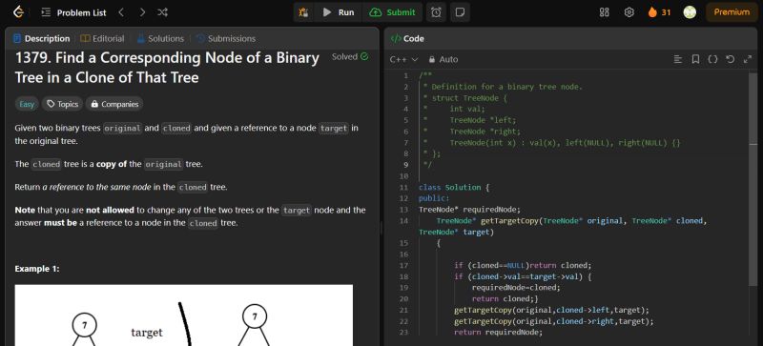Switch to the Editorial tab
The height and width of the screenshot is (346, 763).
(102, 38)
